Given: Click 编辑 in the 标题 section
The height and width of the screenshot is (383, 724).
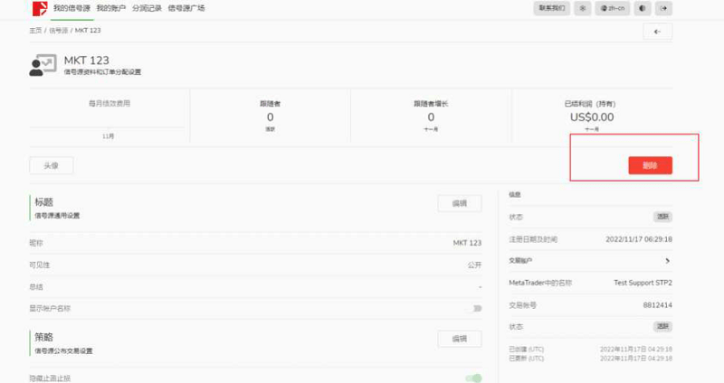Looking at the screenshot, I should pos(460,203).
